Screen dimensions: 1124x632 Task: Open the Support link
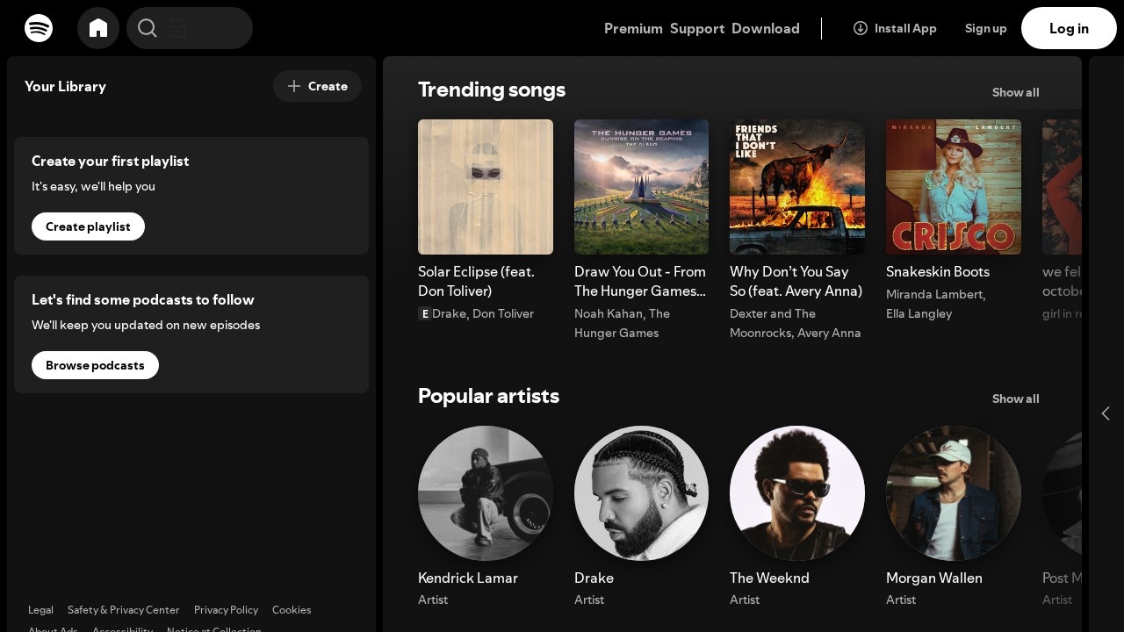pyautogui.click(x=697, y=28)
